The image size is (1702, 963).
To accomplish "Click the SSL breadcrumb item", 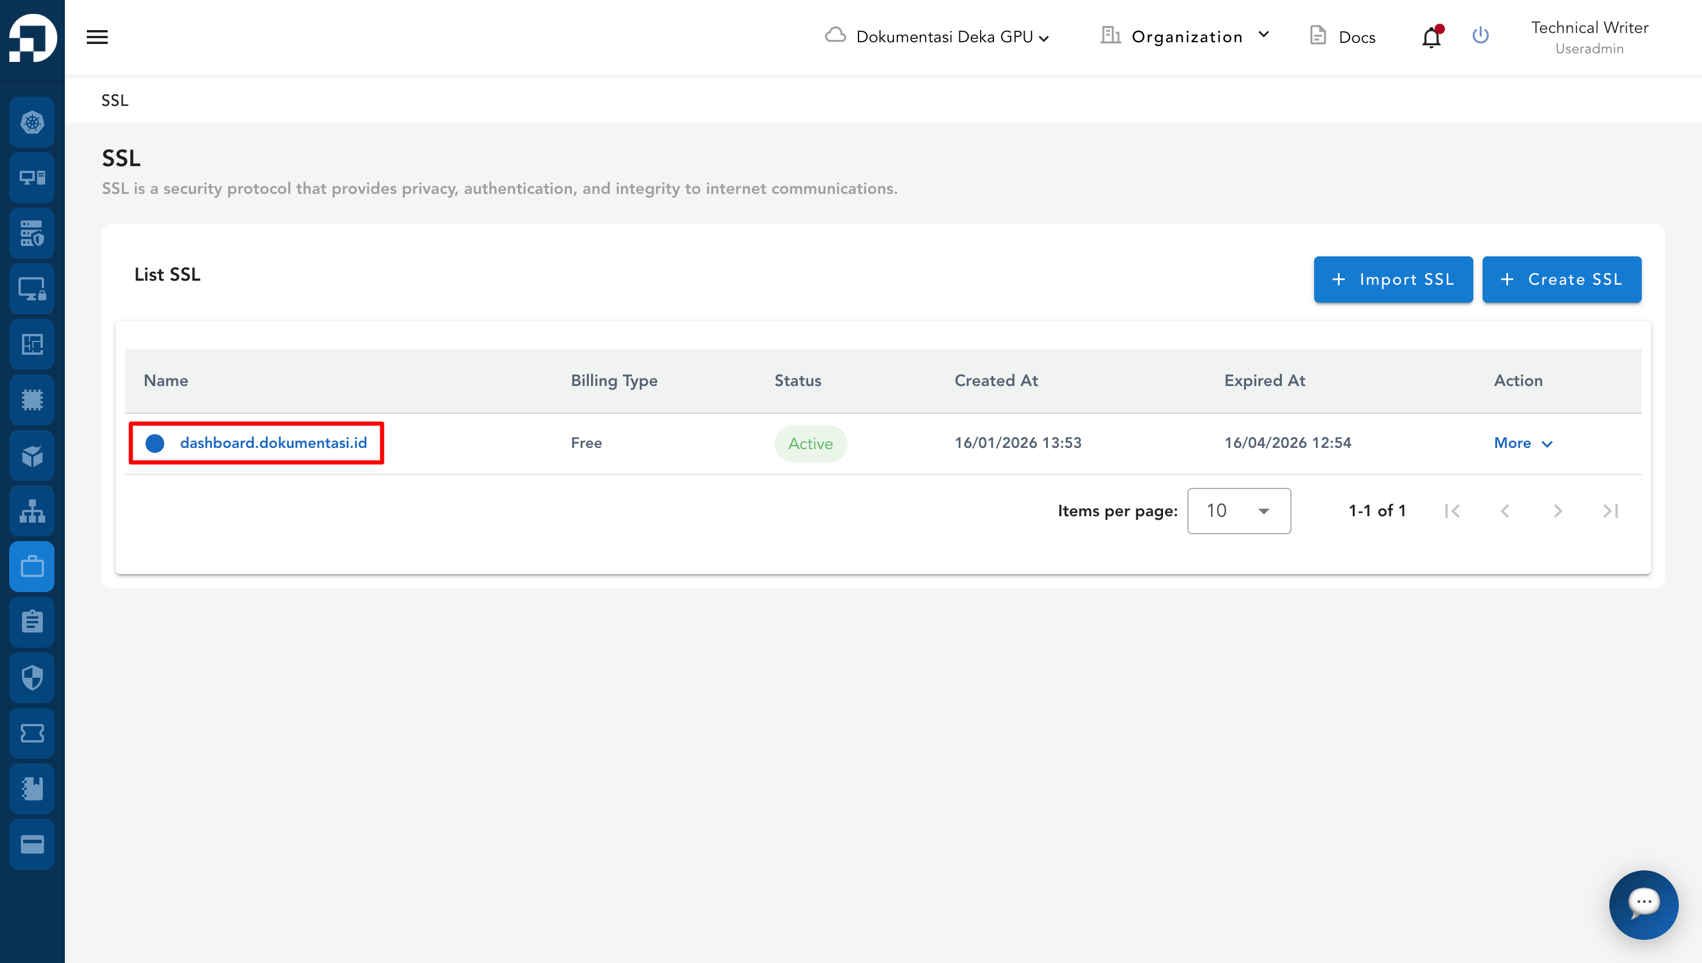I will [115, 101].
